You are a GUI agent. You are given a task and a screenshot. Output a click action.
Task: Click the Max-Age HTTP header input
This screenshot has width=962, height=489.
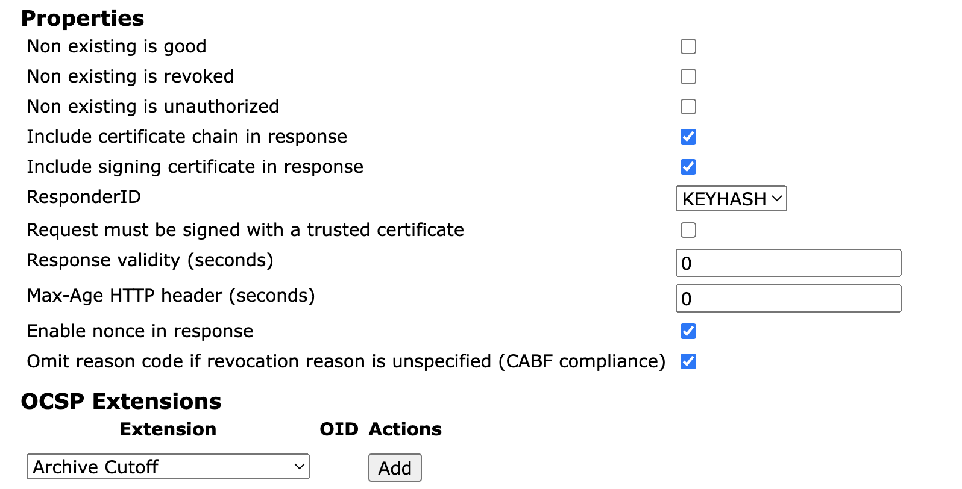pyautogui.click(x=788, y=298)
